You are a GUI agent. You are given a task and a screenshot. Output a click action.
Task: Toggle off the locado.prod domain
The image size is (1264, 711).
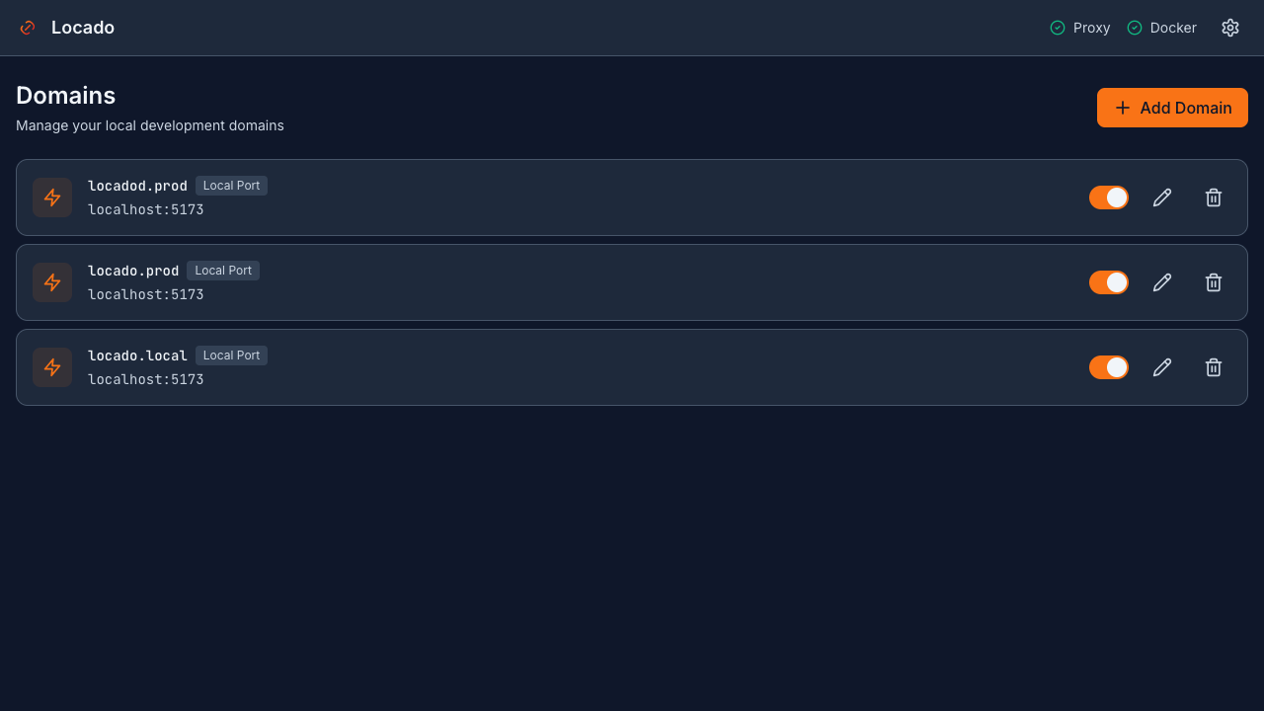pos(1108,282)
